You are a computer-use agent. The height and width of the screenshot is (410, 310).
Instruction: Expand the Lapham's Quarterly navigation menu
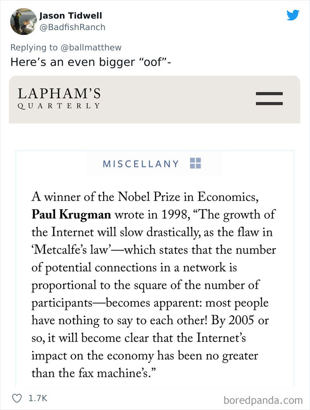pos(269,98)
